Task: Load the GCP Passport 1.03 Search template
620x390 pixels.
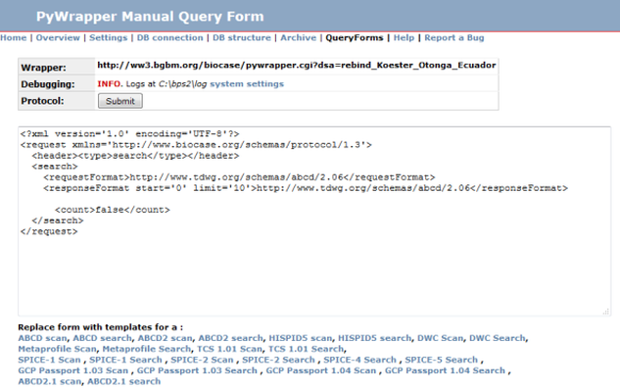Action: (x=197, y=370)
